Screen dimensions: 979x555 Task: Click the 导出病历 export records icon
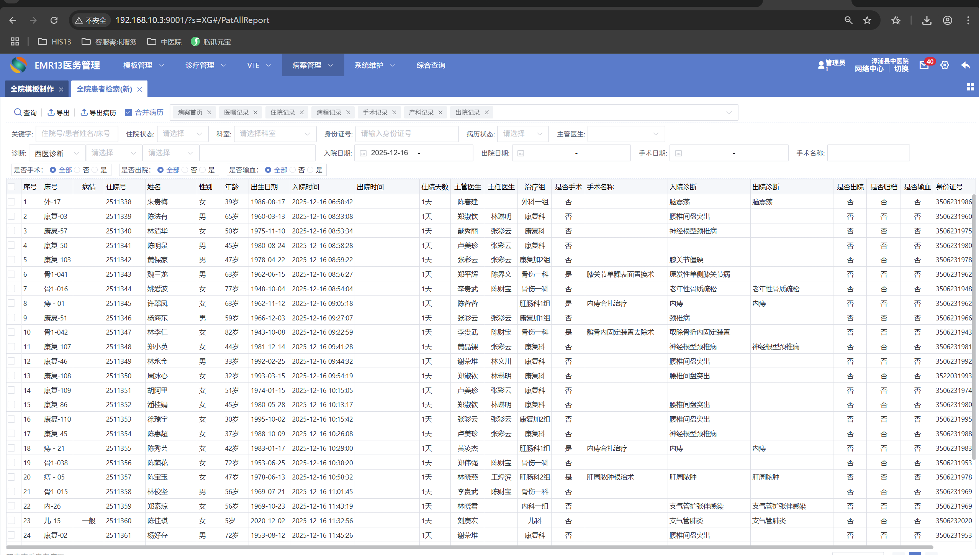(84, 112)
